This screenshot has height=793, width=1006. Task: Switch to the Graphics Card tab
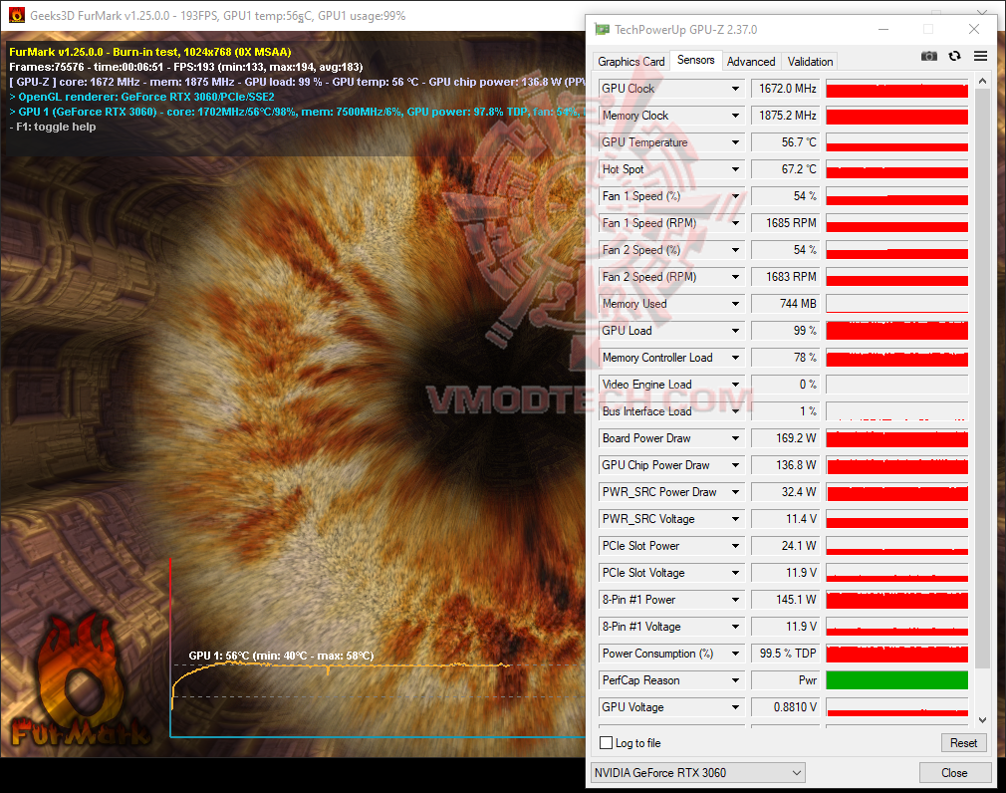[x=630, y=62]
